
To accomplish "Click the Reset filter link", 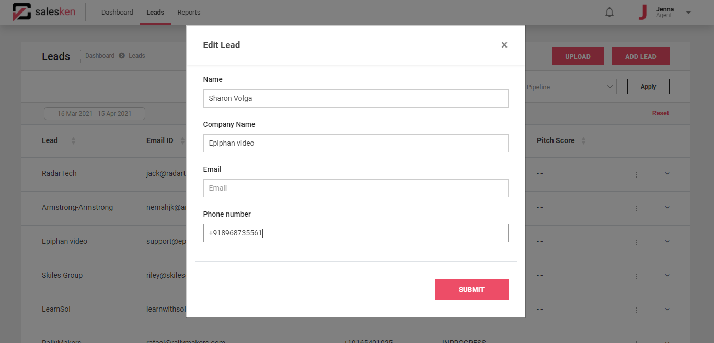I will (660, 113).
